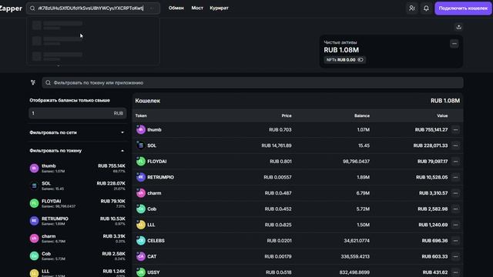Click the CELEBS token icon in table

[140, 241]
